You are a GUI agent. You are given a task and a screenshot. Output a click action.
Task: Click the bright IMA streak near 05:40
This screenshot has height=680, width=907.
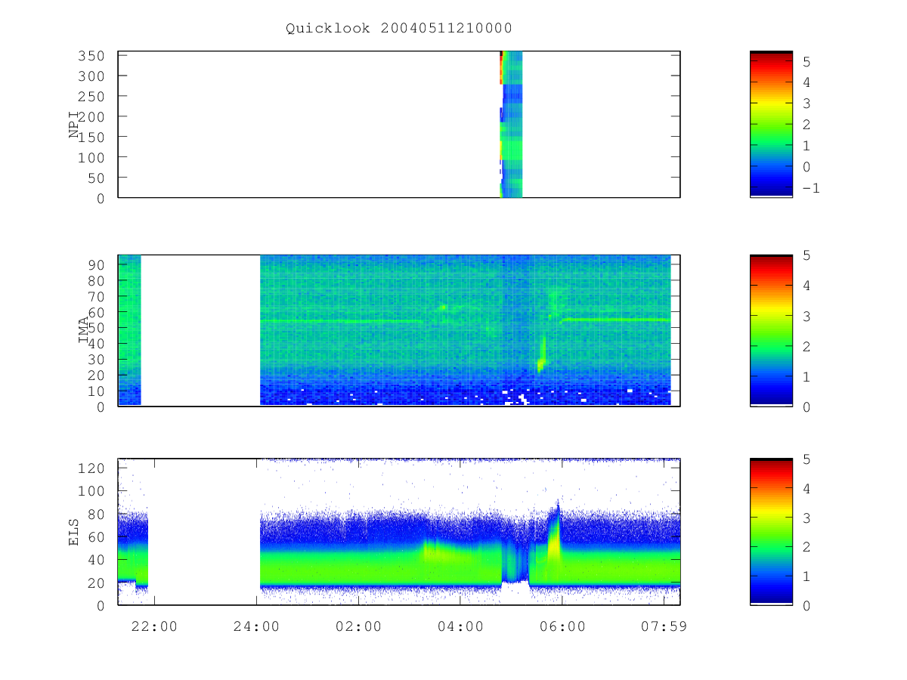(541, 355)
